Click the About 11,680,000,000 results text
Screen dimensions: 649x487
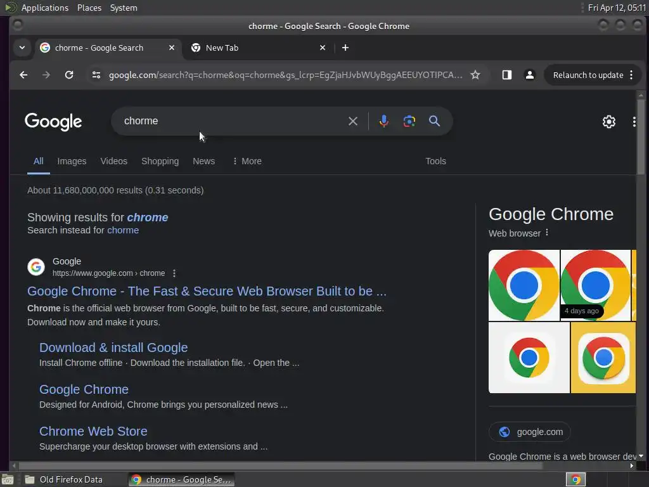115,190
